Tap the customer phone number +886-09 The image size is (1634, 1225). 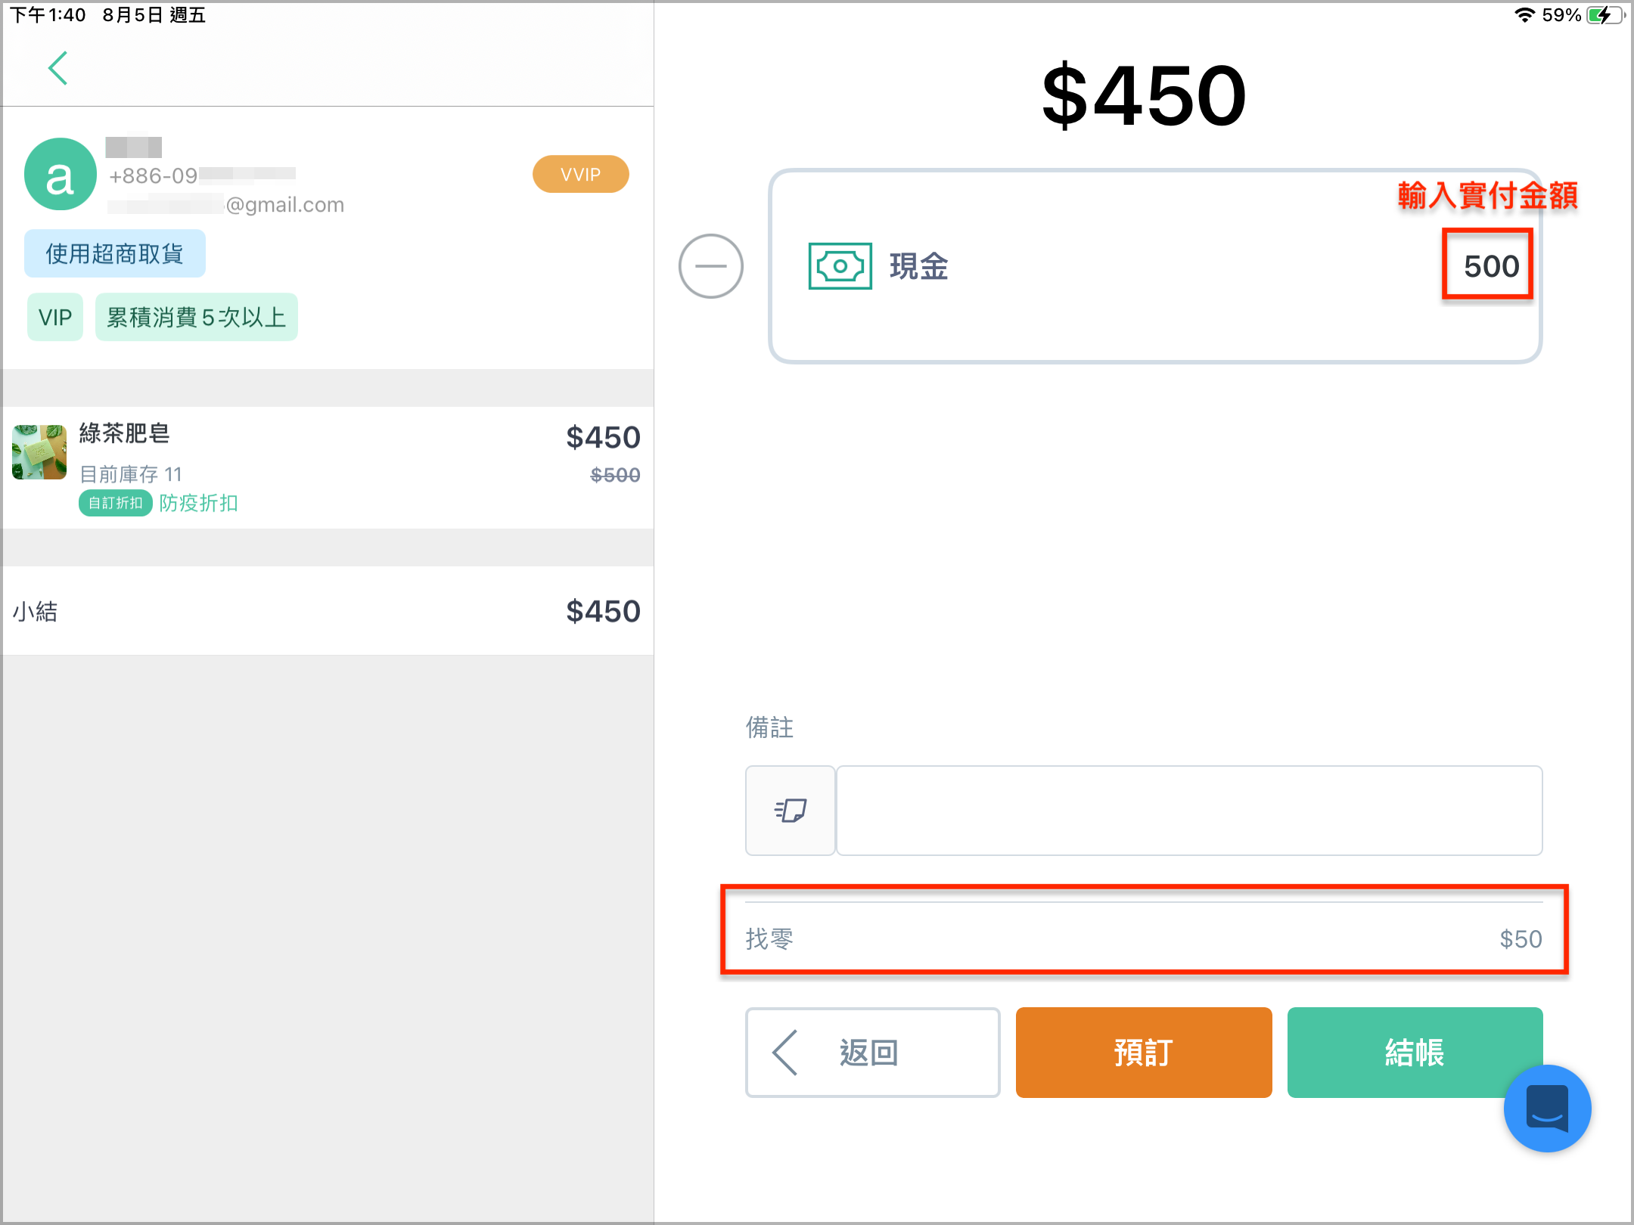click(202, 175)
